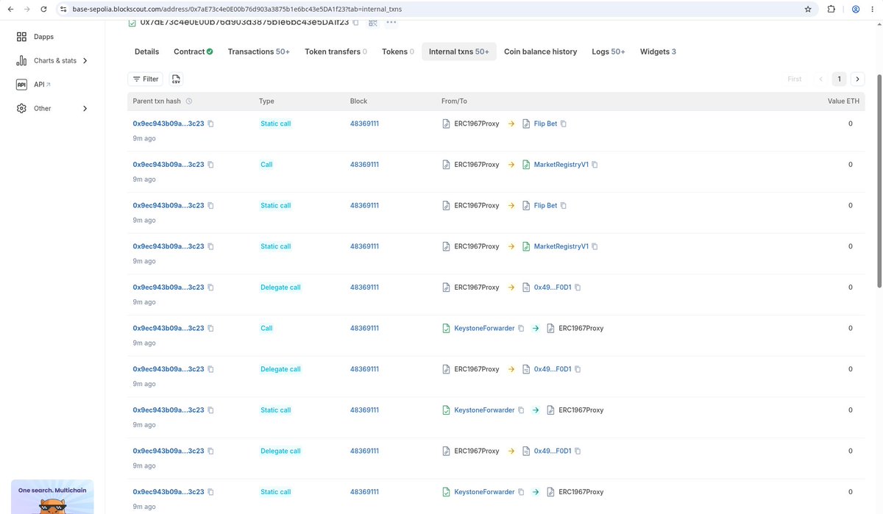
Task: Click the Value ETH column header
Action: [x=843, y=101]
